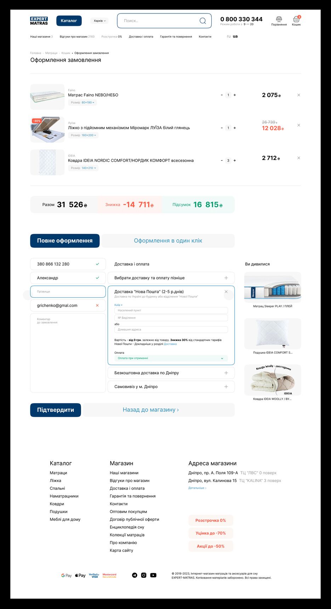Switch language to ru
The width and height of the screenshot is (331, 609).
[229, 36]
